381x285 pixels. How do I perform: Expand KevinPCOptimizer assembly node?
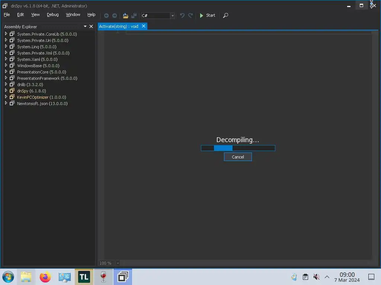click(6, 97)
